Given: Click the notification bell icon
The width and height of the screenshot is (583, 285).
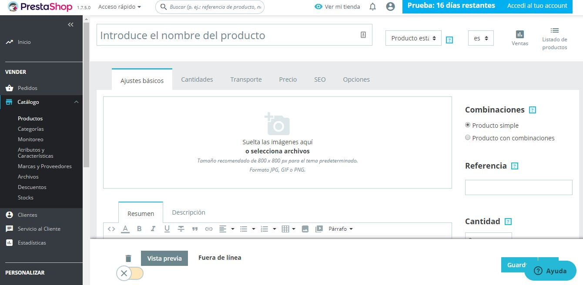Looking at the screenshot, I should click(372, 7).
